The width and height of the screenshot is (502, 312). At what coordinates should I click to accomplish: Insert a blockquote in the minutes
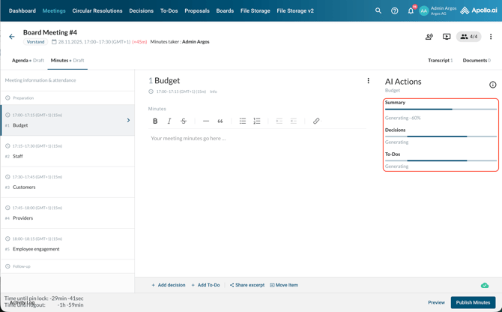tap(220, 121)
